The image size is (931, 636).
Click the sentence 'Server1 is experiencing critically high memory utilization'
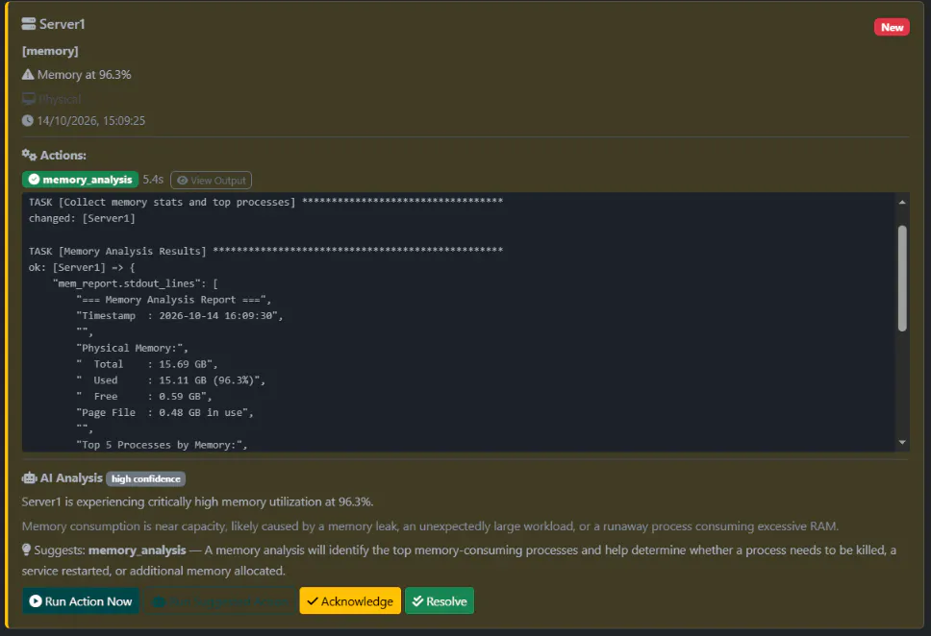(198, 501)
